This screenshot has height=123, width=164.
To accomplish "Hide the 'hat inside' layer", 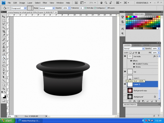I will (x=125, y=56).
